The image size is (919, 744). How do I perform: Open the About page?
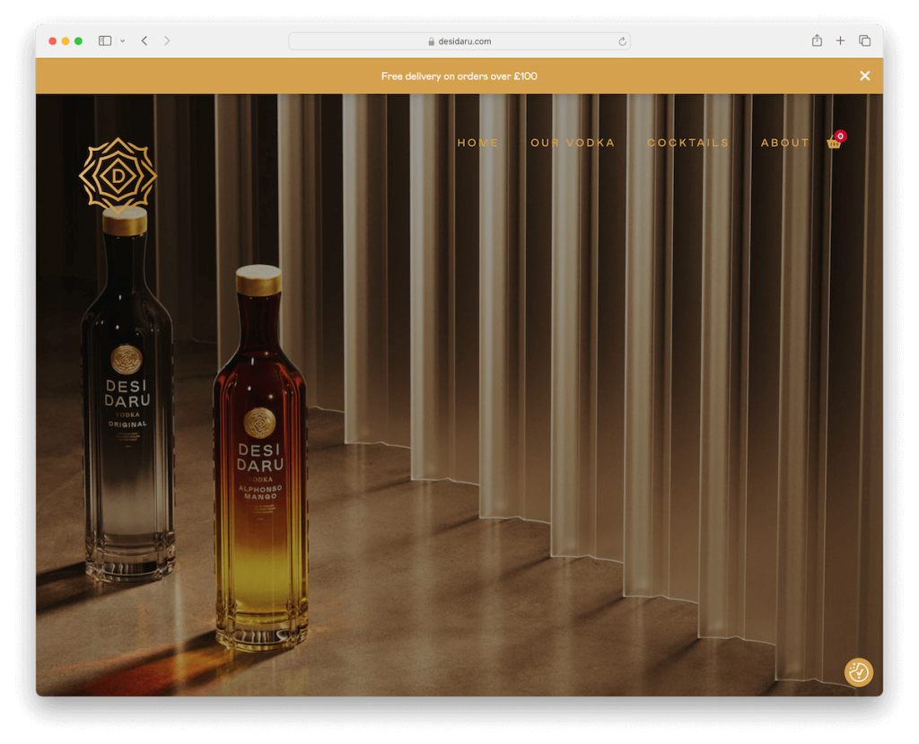click(784, 143)
